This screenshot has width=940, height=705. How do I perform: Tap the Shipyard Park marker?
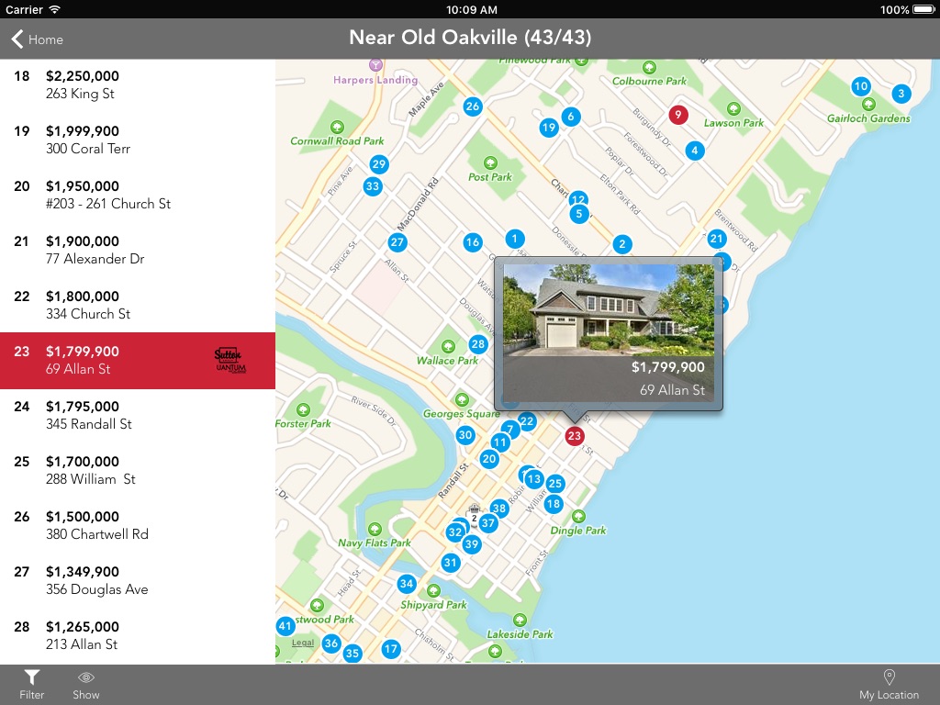click(x=433, y=591)
